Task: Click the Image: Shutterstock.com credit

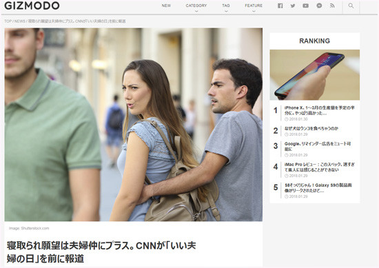Action: [x=29, y=228]
